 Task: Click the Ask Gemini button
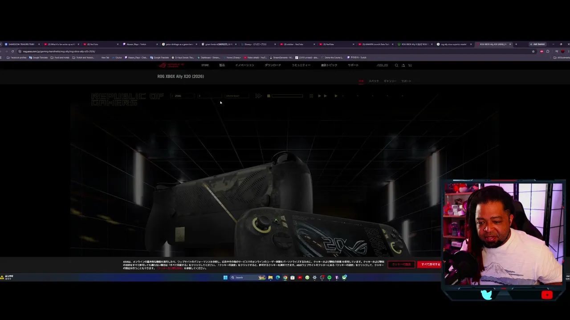tap(537, 44)
